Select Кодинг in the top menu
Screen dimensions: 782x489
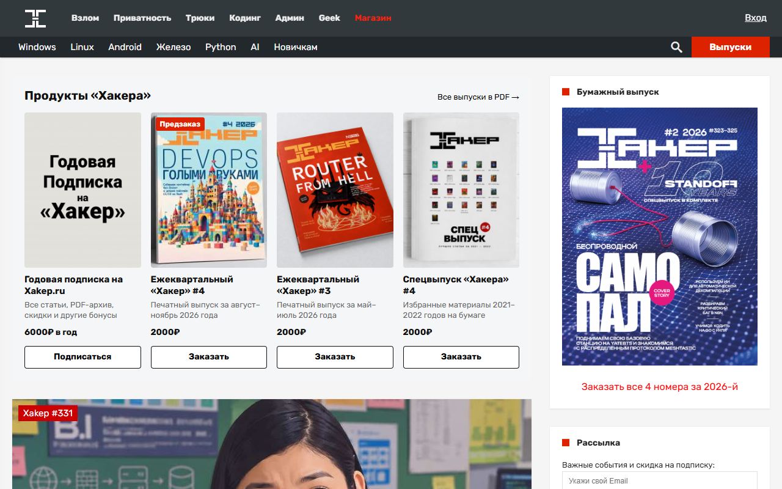tap(245, 18)
